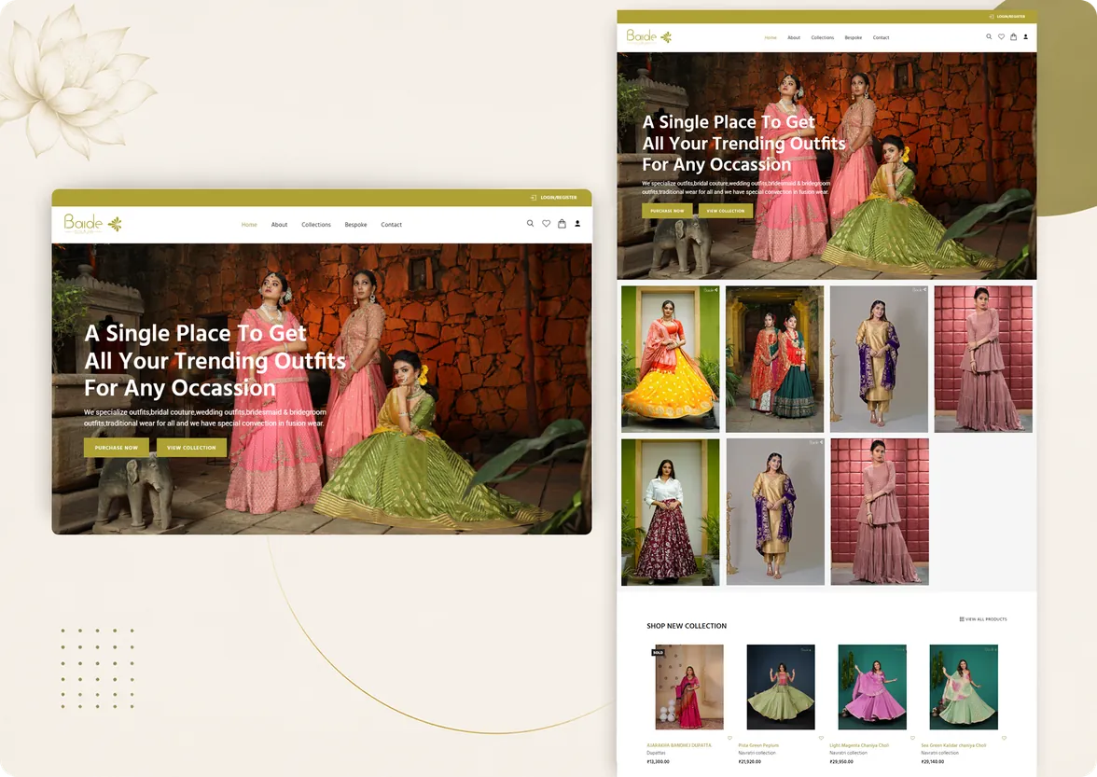Open the shopping bag in the small mockup header

pos(562,224)
